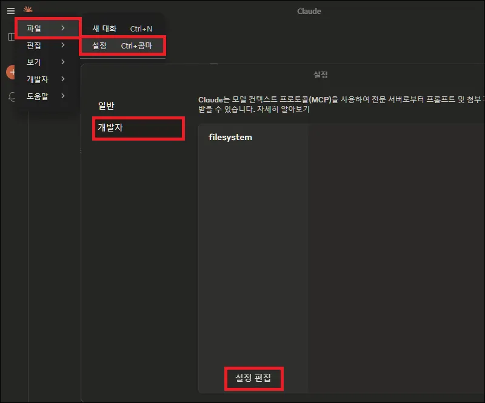
Task: Open the 도움말 menu
Action: click(48, 96)
